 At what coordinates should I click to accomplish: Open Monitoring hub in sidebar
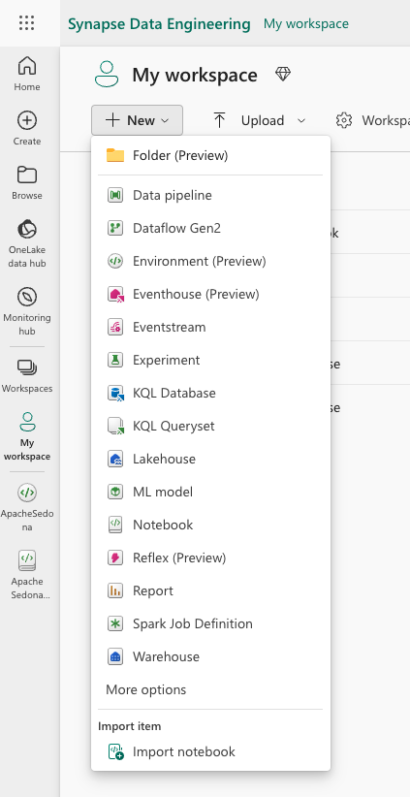click(x=27, y=311)
